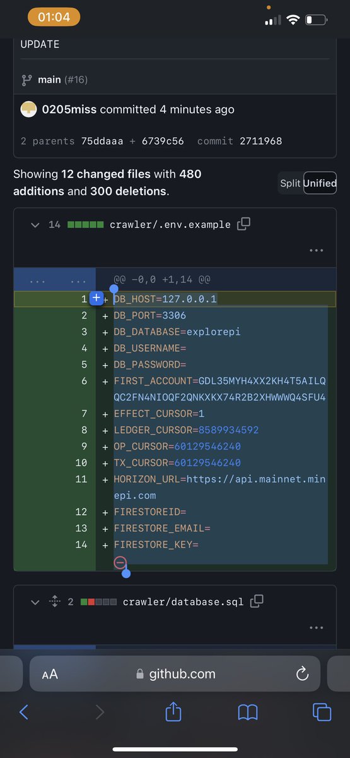This screenshot has width=350, height=758.
Task: Select the Unified diff view
Action: point(320,184)
